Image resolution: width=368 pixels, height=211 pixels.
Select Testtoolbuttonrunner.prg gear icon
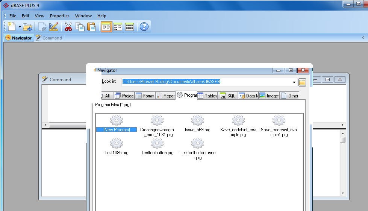point(198,143)
